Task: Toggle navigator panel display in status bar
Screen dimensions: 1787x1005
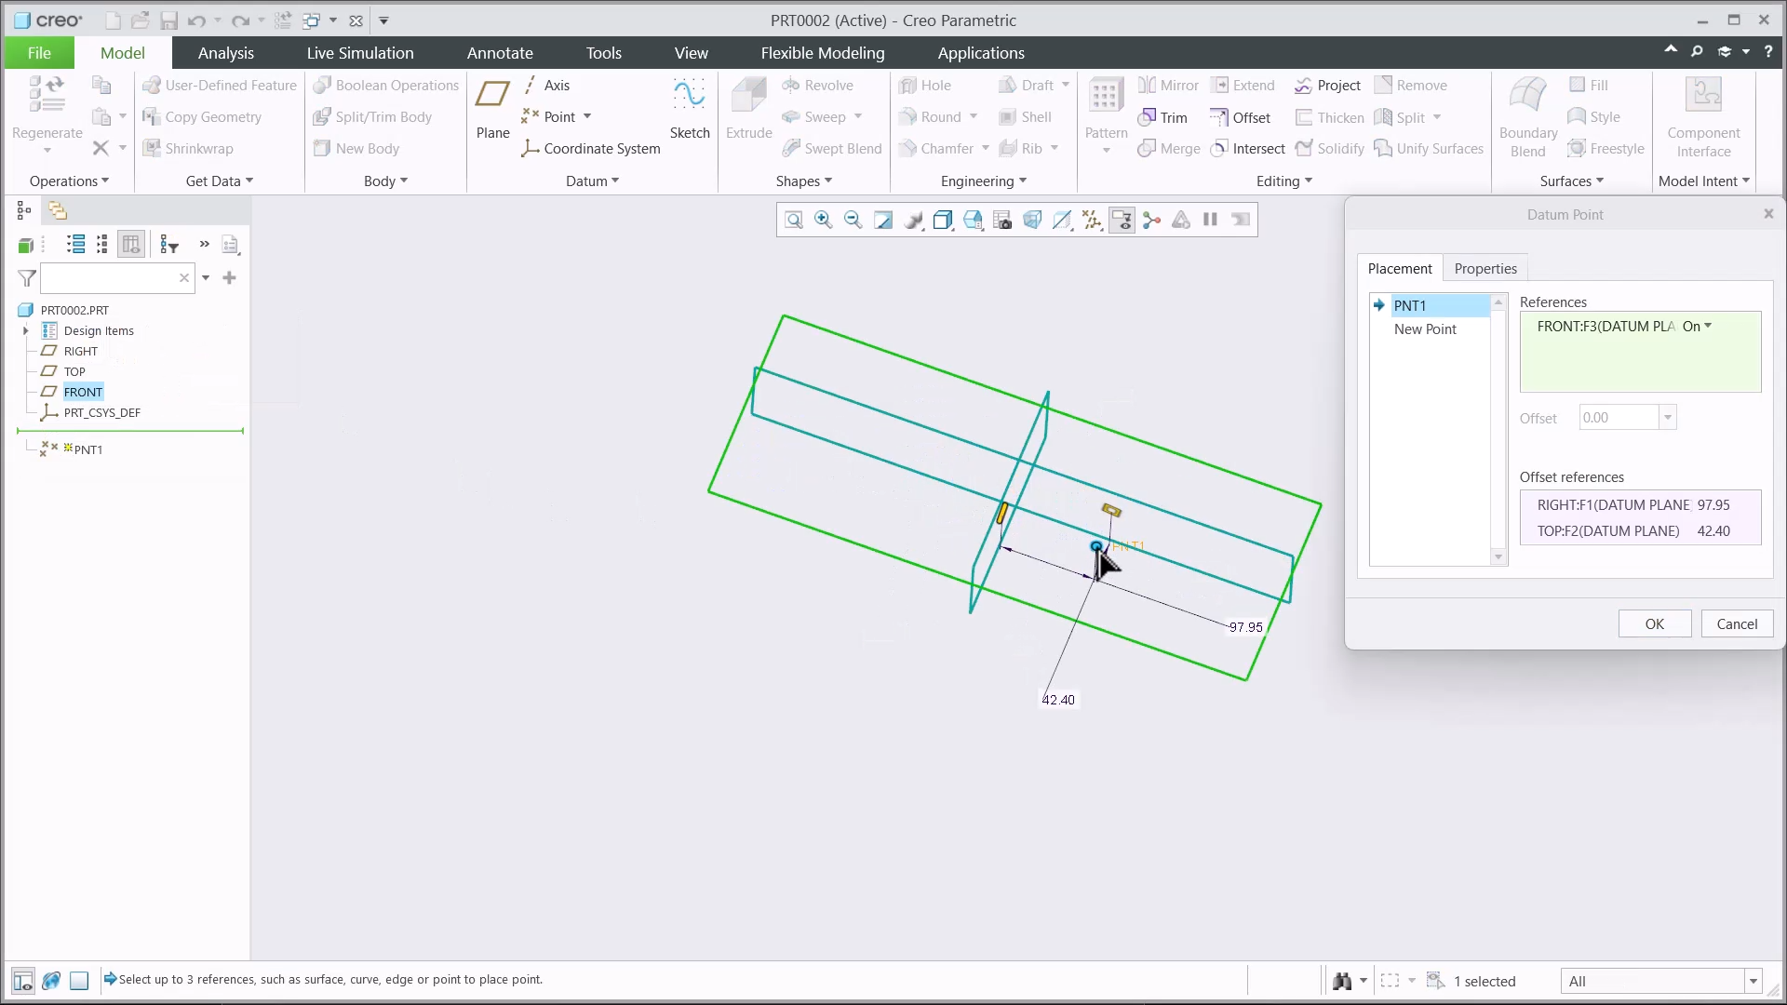Action: pyautogui.click(x=23, y=981)
